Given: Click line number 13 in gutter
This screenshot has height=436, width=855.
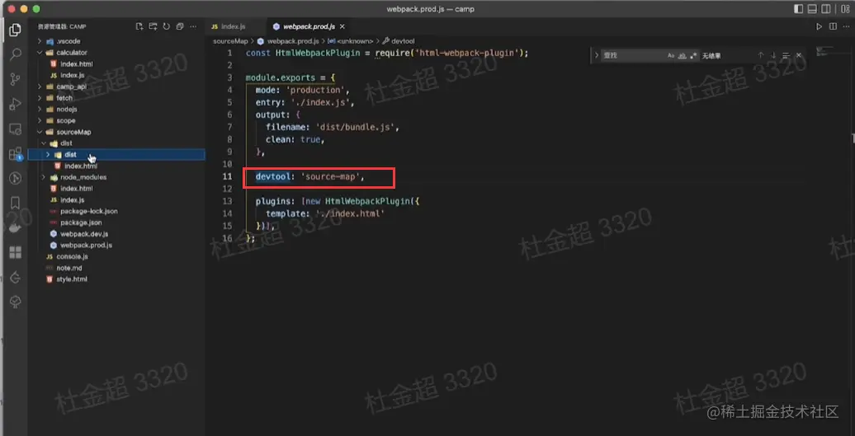Looking at the screenshot, I should tap(228, 201).
